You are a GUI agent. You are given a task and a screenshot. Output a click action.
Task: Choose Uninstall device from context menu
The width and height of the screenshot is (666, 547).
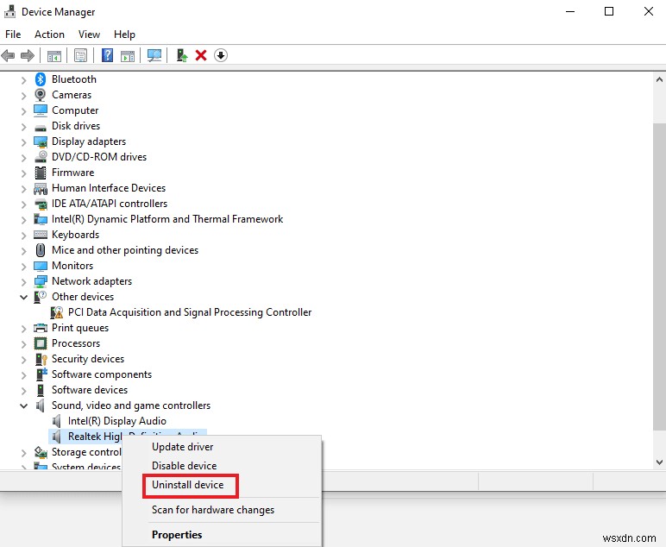point(188,485)
